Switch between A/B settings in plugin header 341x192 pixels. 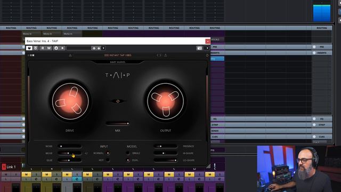[x=56, y=48]
